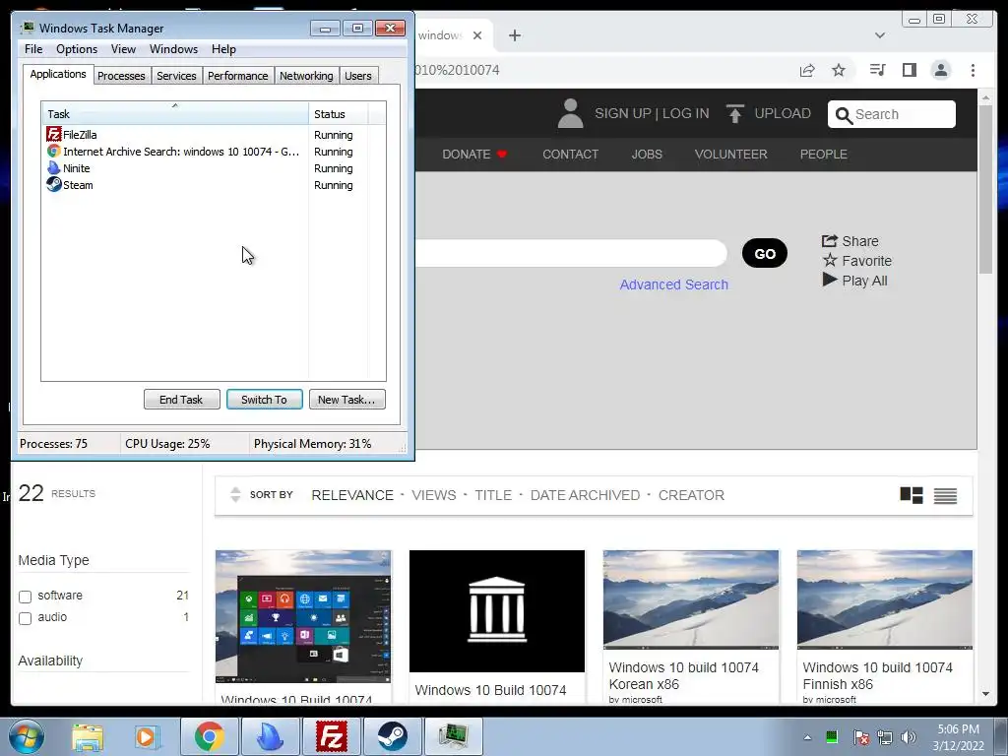The height and width of the screenshot is (756, 1008).
Task: Check the audio media type filter
Action: (25, 618)
